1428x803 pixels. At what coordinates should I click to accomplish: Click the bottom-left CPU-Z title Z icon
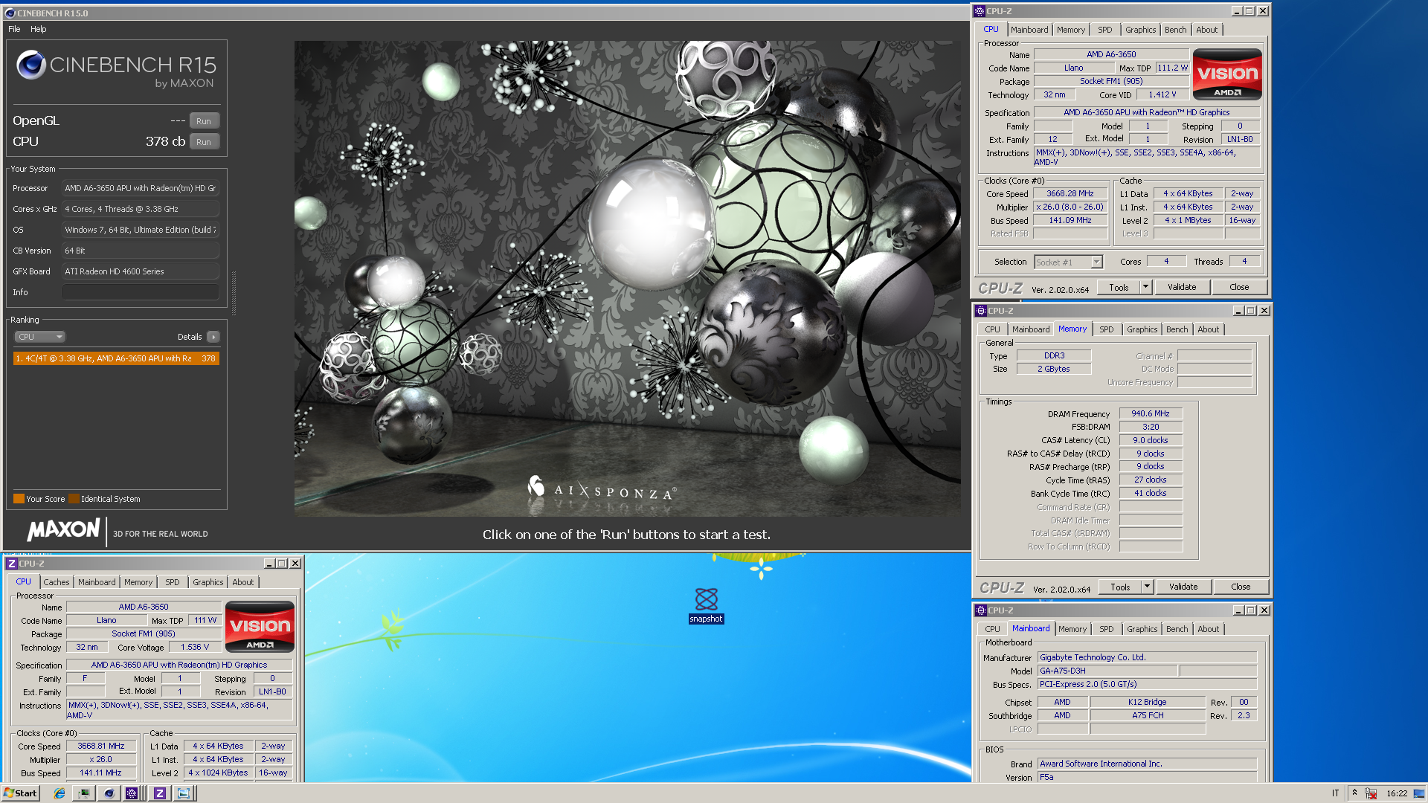pos(11,564)
